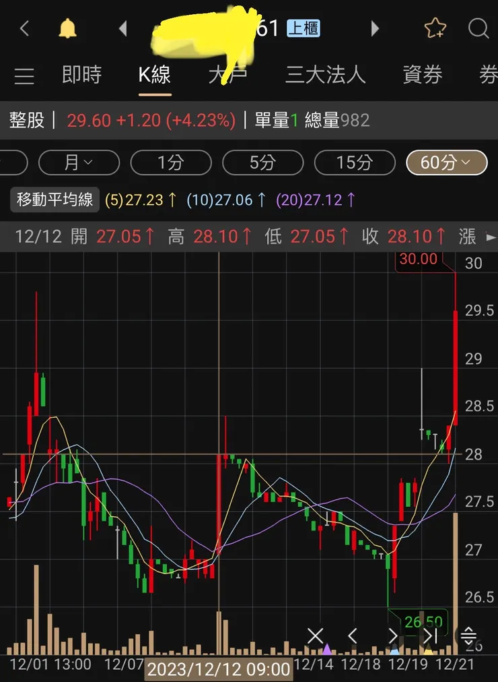Tap the 總量982 volume text
This screenshot has width=498, height=682.
[337, 121]
